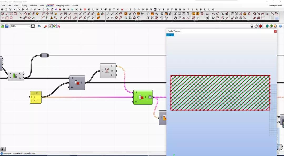Open the Display menu
284x156 pixels.
tap(24, 6)
